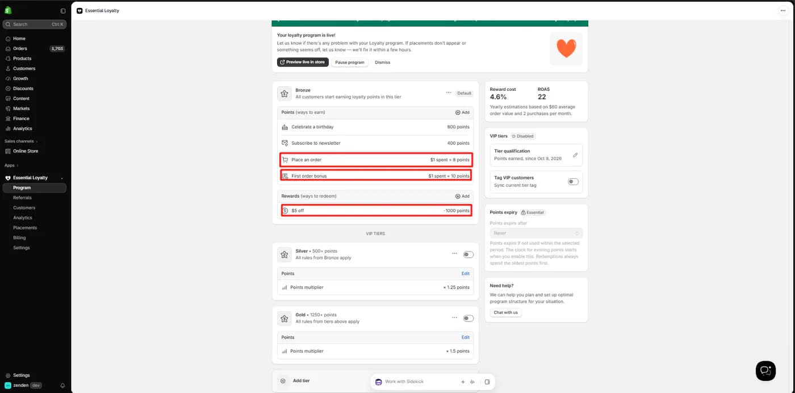Image resolution: width=795 pixels, height=393 pixels.
Task: Open the Sidekick side panel icon
Action: [487, 382]
